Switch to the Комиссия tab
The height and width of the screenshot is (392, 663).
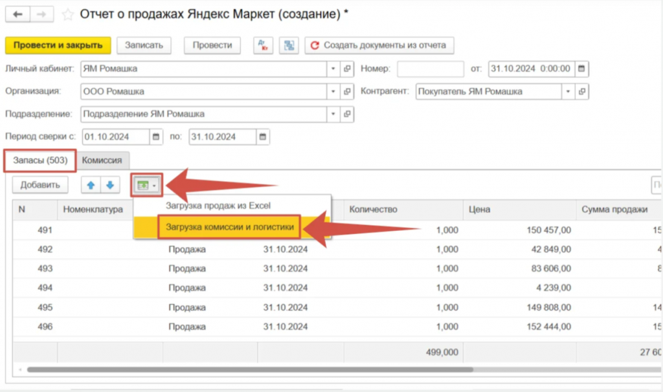pos(103,160)
